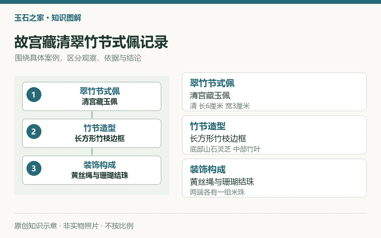
Task: Click the 玉石之家 • 知识图解 header label
Action: [x=48, y=18]
